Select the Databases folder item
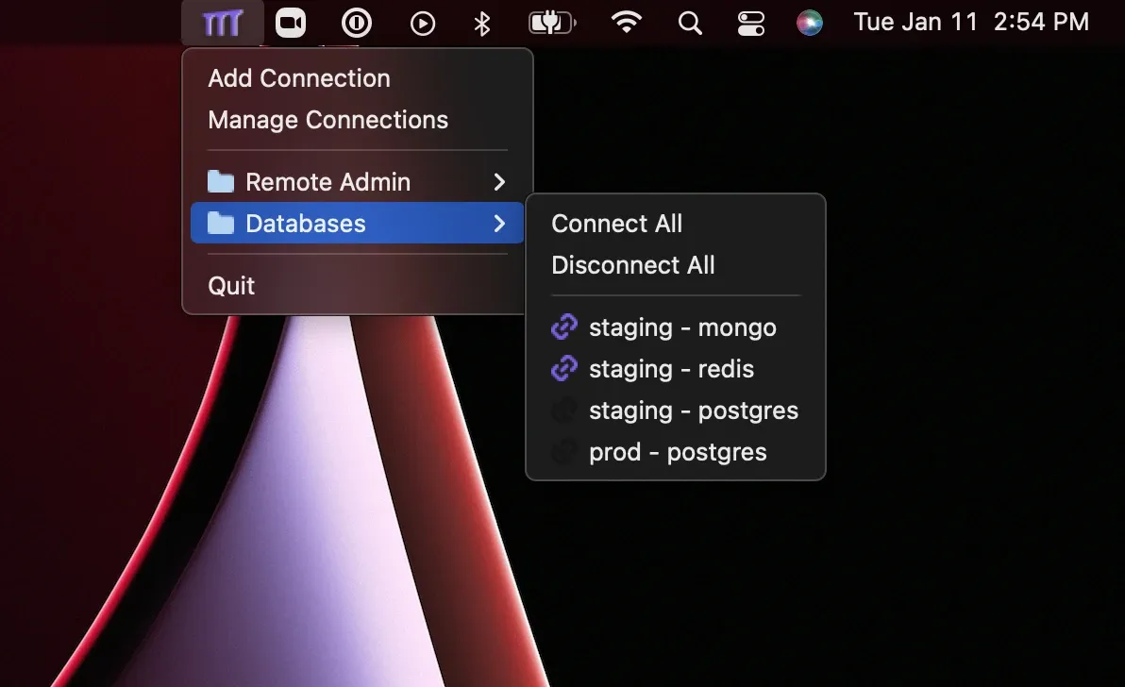 (357, 223)
